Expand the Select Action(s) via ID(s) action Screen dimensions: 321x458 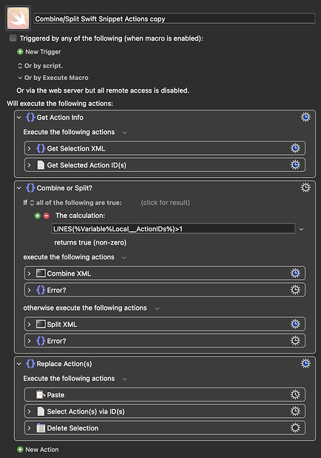(x=29, y=411)
